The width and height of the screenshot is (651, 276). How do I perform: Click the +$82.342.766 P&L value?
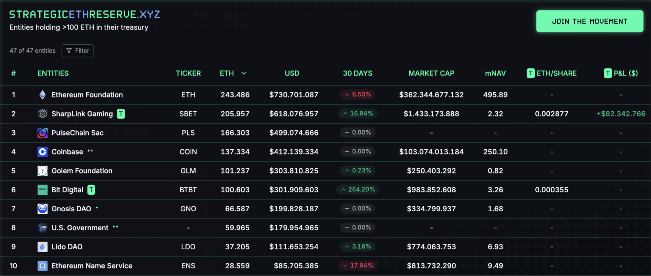click(x=621, y=114)
